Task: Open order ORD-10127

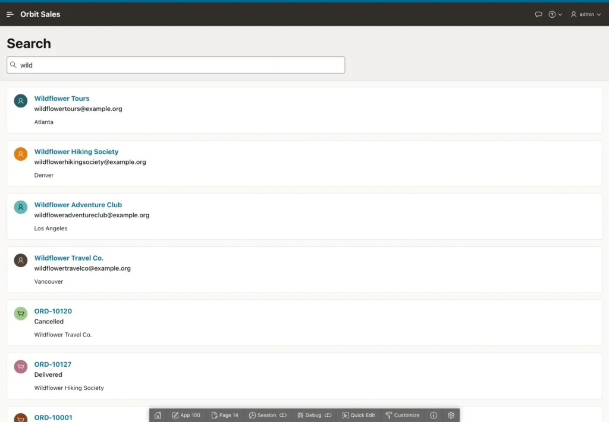Action: click(x=53, y=364)
